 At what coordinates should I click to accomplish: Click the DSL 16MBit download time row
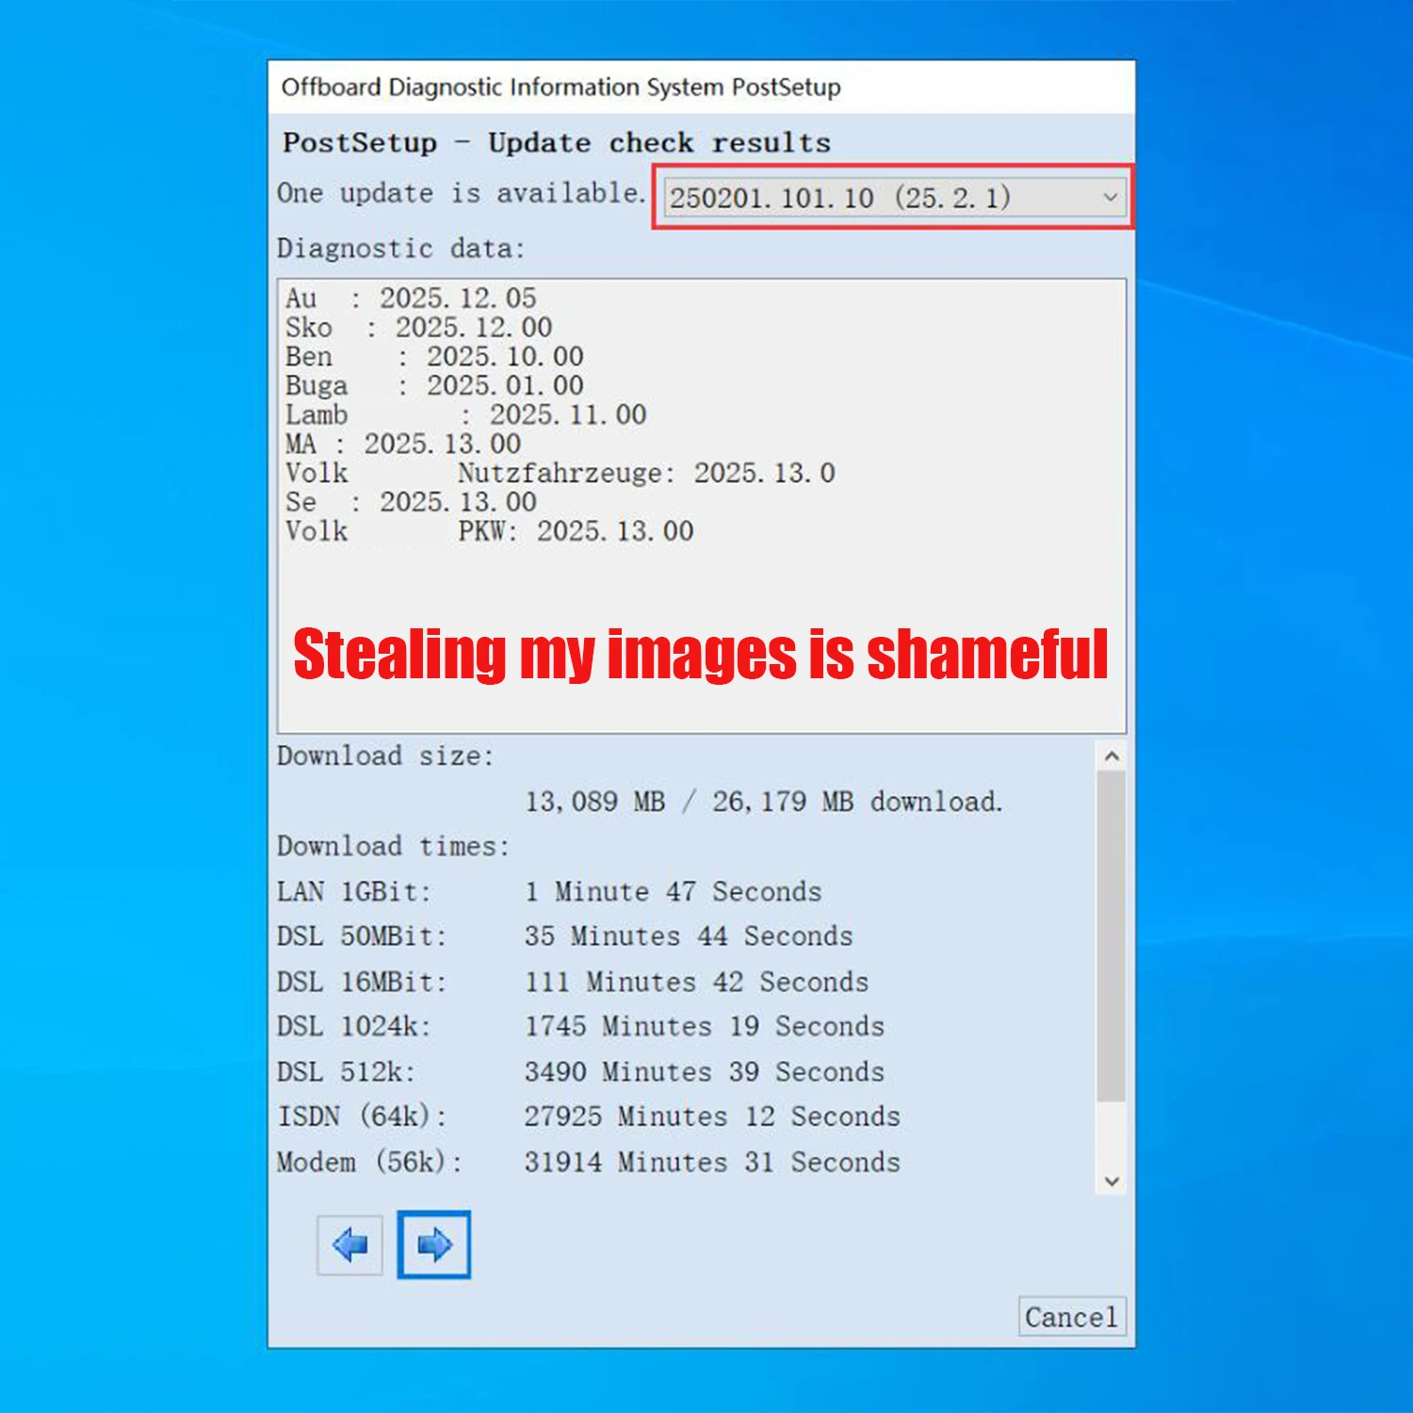coord(573,982)
